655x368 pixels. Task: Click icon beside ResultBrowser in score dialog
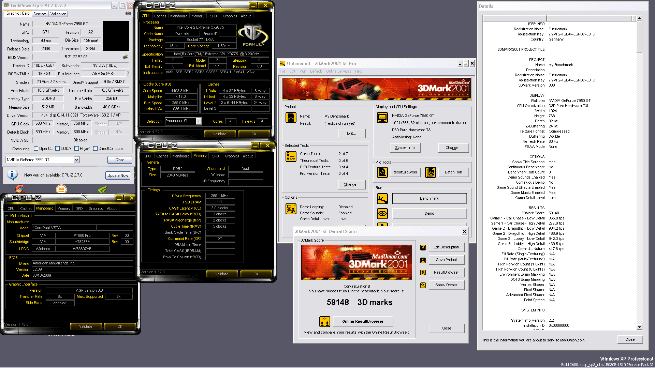click(x=423, y=273)
